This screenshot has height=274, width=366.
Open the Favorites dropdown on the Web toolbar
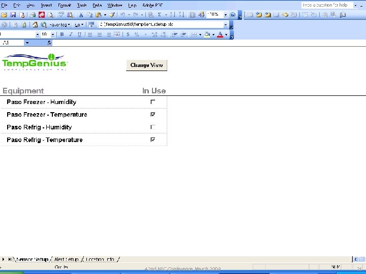(x=60, y=25)
